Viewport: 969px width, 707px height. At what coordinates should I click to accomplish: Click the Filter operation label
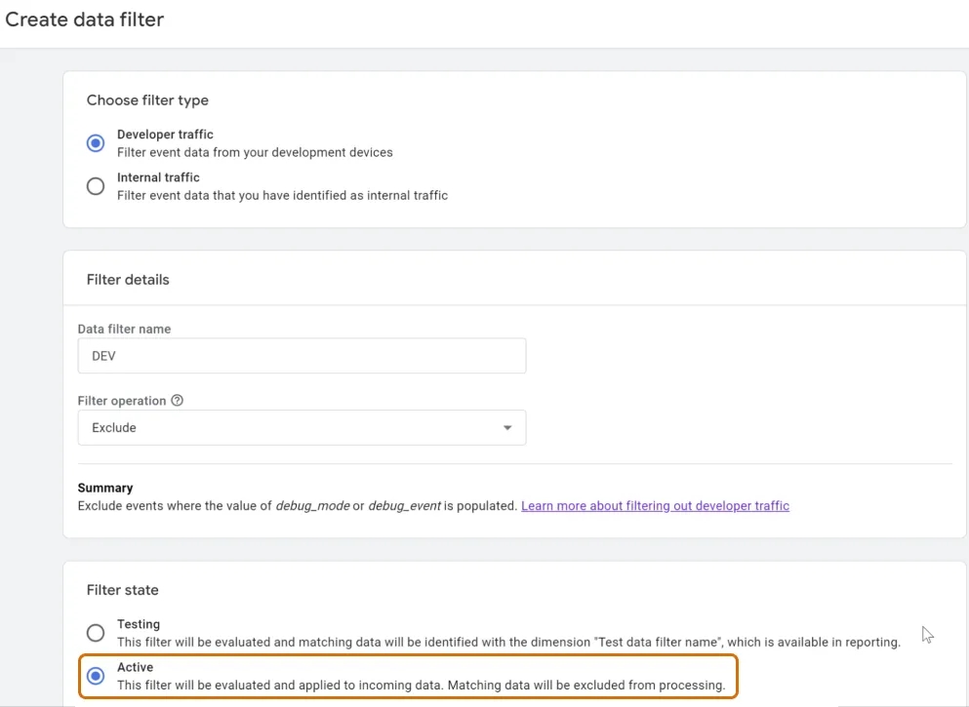pyautogui.click(x=122, y=401)
